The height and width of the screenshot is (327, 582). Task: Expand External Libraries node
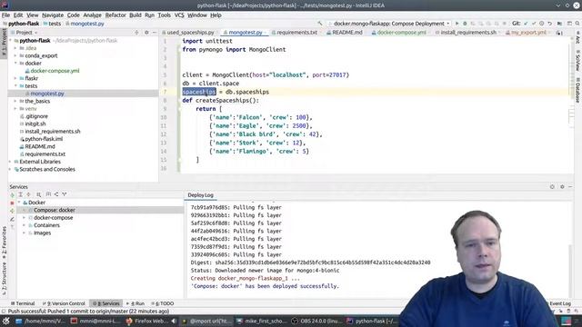(10, 162)
